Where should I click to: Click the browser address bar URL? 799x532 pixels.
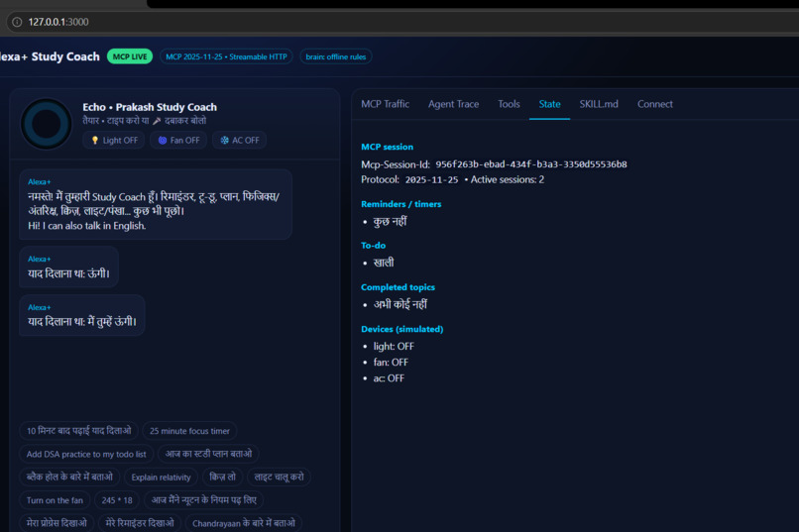click(x=58, y=22)
